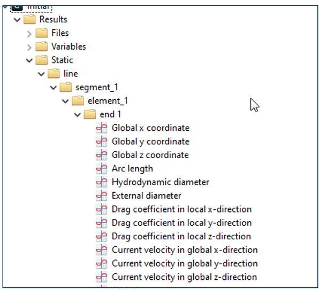Click the Global x coordinate plot icon
The height and width of the screenshot is (291, 319).
tap(102, 128)
